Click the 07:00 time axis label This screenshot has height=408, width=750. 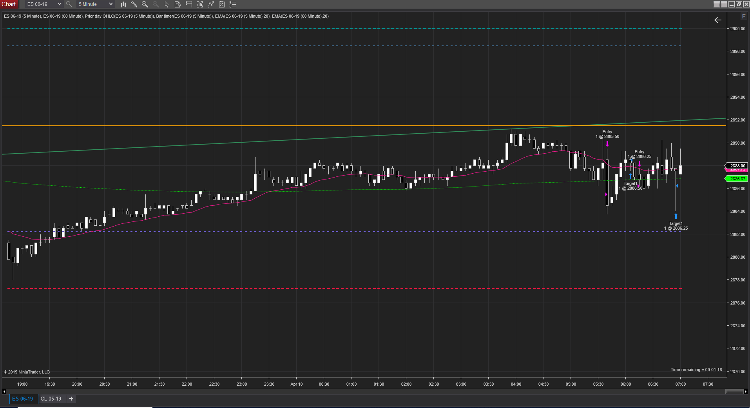pyautogui.click(x=681, y=384)
